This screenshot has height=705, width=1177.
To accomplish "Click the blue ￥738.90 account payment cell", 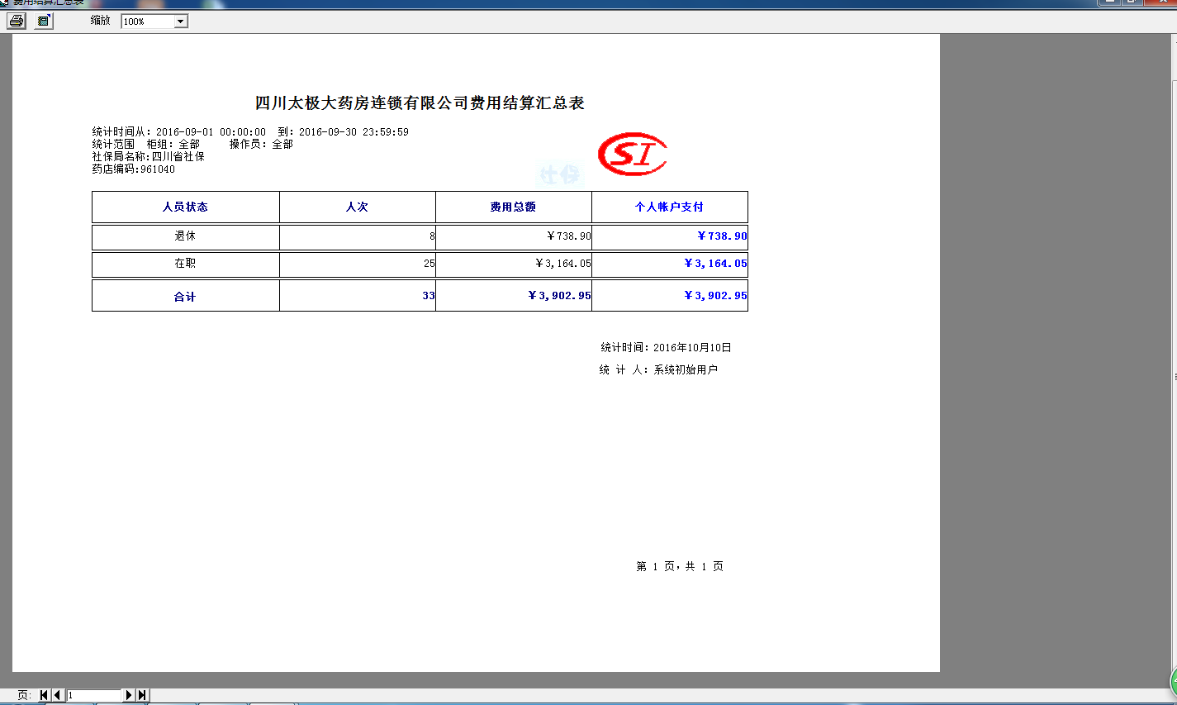I will (x=670, y=236).
